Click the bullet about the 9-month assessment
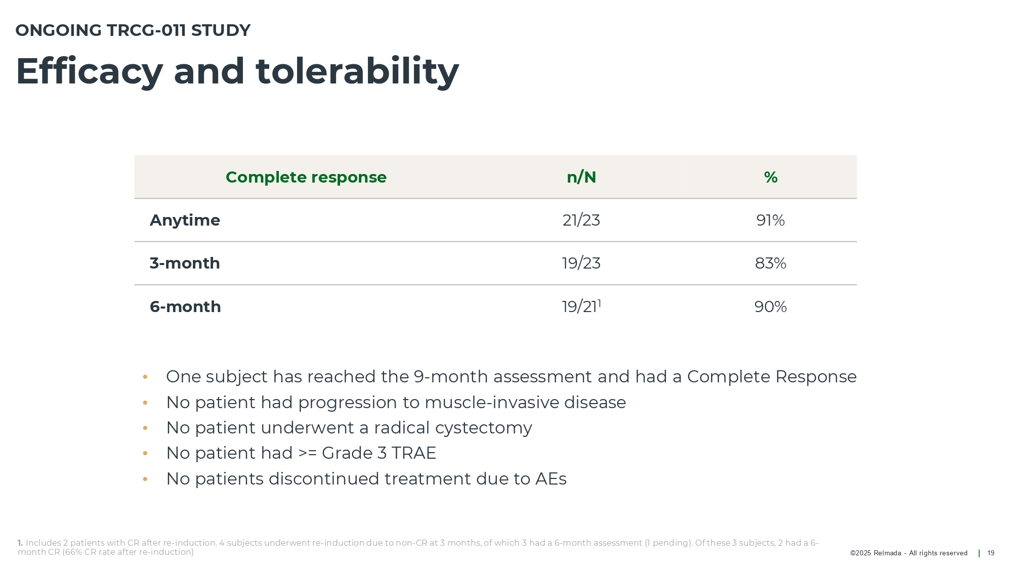 511,377
